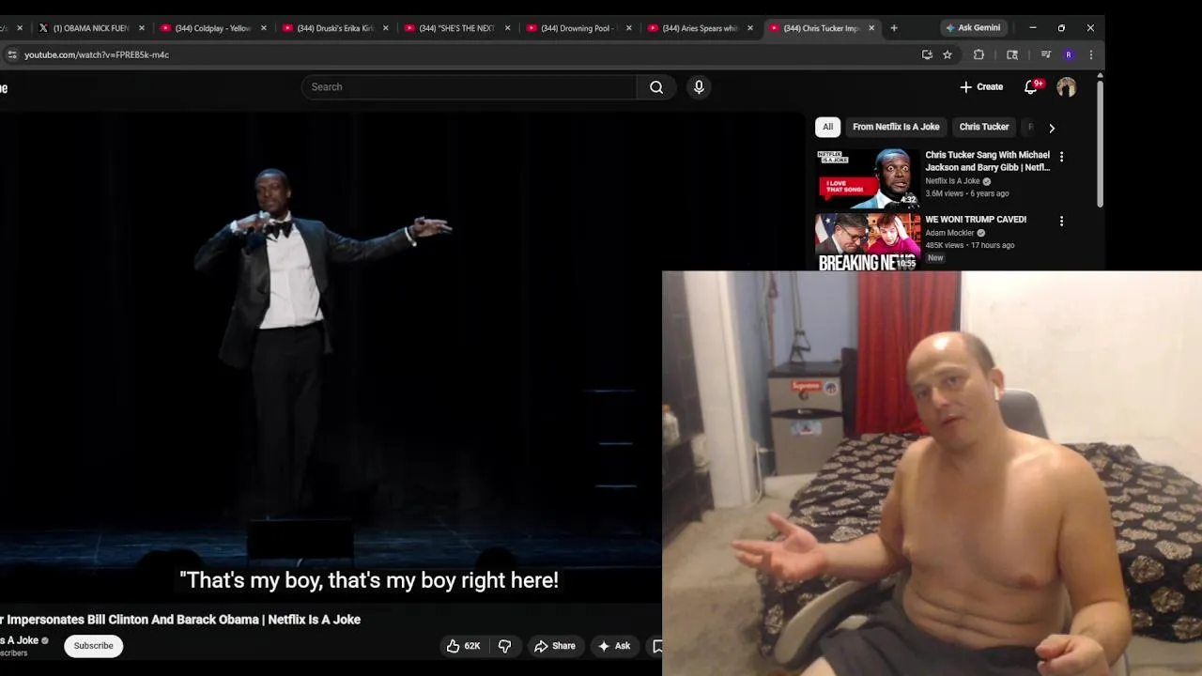Open Chrome's three-dot menu
The width and height of the screenshot is (1202, 676).
click(x=1091, y=54)
